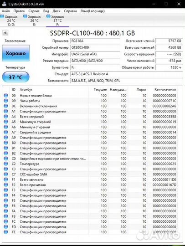Click status icon for attribute B1
Viewport: 185px width, 246px height.
point(6,148)
